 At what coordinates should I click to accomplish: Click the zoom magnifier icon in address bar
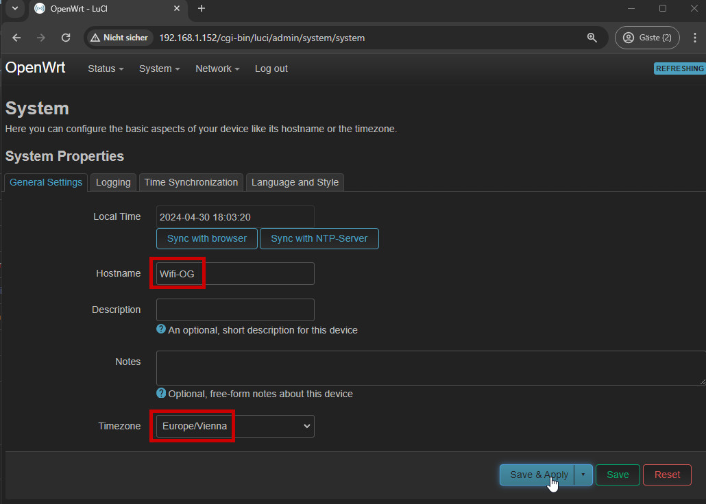click(x=592, y=38)
